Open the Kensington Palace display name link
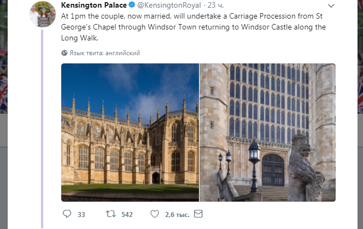This screenshot has height=229, width=363. (94, 5)
